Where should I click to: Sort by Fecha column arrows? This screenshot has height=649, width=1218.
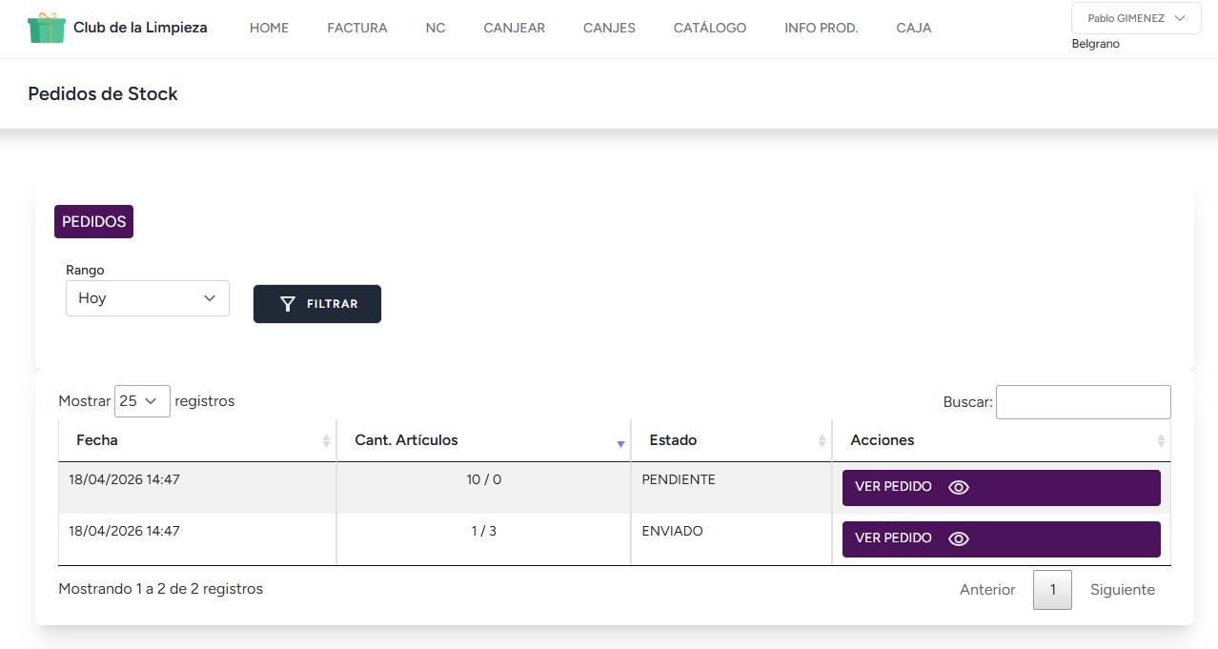[326, 441]
